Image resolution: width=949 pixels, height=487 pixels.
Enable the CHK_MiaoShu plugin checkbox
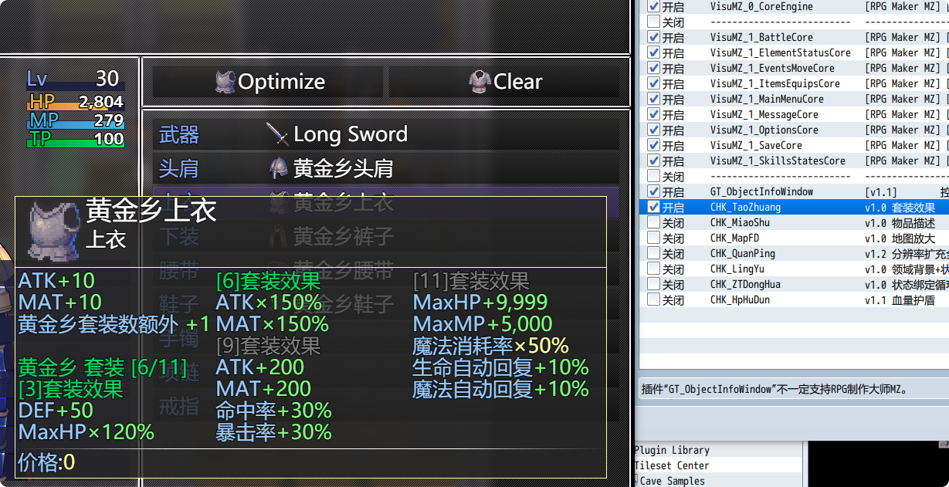click(654, 222)
